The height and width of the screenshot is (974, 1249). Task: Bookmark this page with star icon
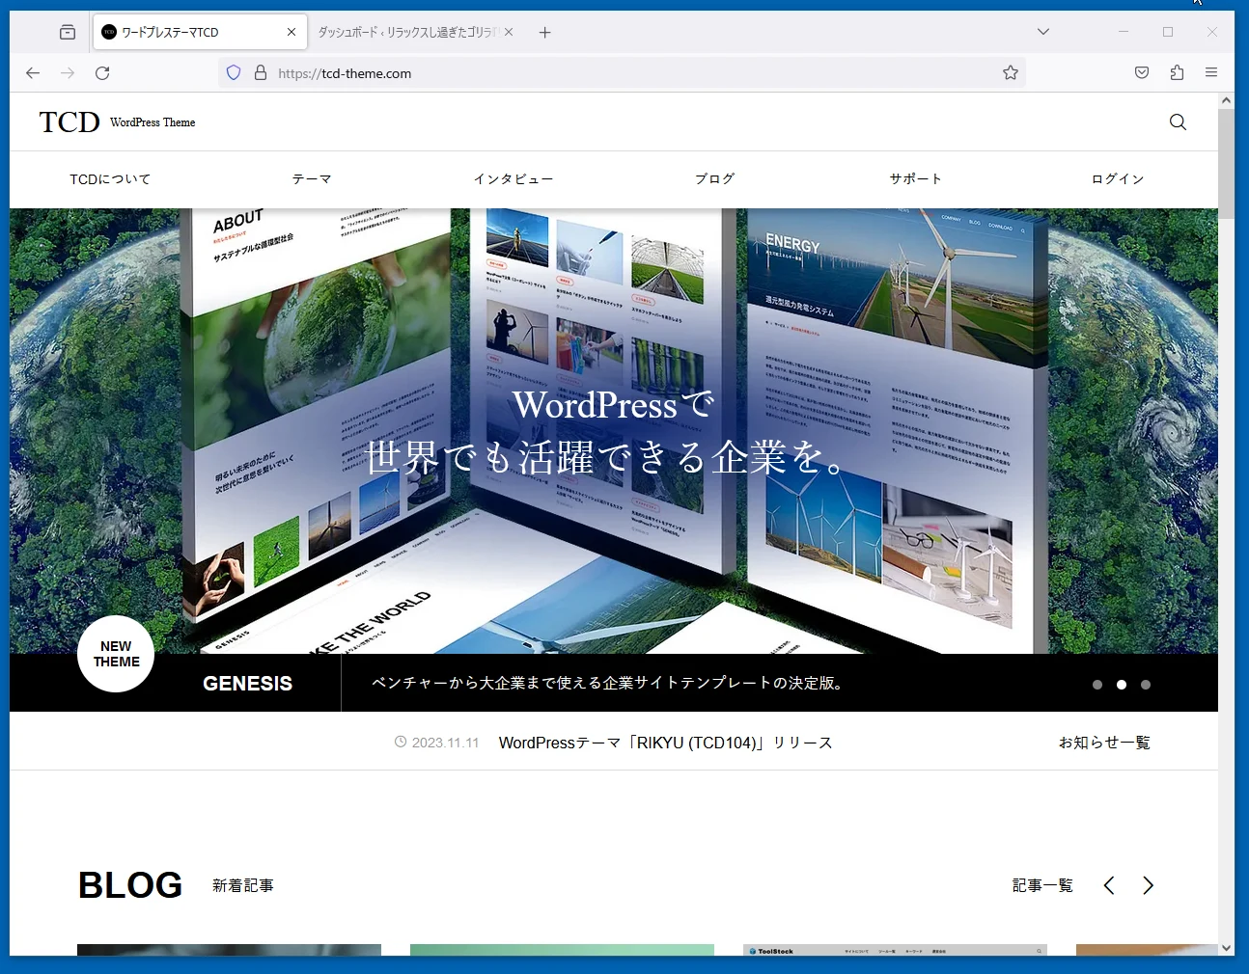pos(1010,73)
